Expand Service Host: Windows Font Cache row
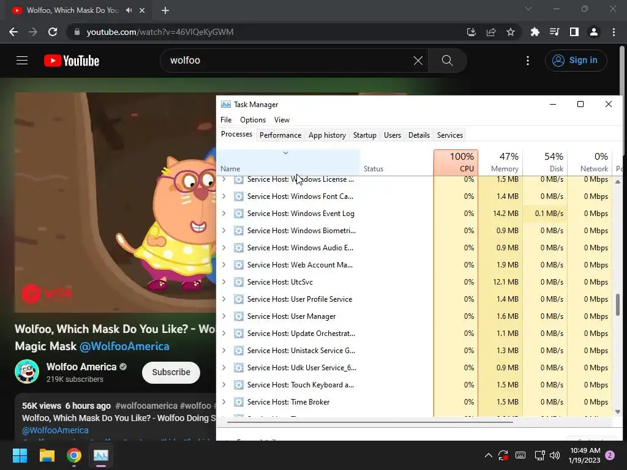 coord(224,196)
